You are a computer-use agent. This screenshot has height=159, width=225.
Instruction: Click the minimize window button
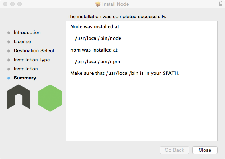(x=12, y=4)
